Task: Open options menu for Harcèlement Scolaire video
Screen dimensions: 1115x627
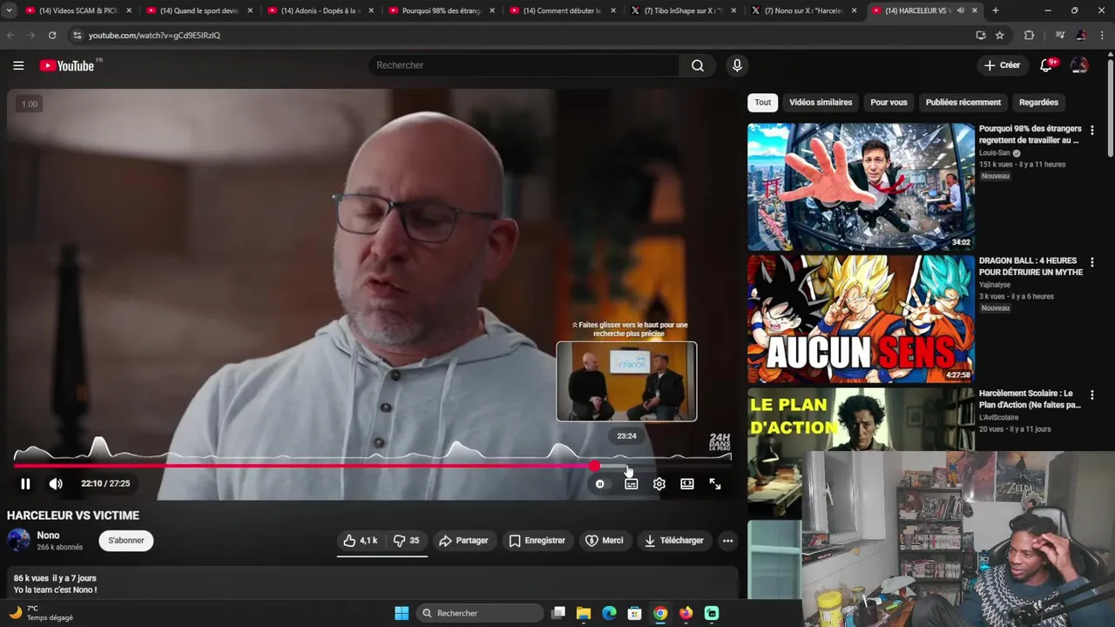Action: point(1091,395)
